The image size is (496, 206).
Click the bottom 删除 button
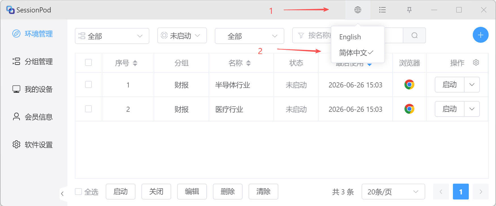228,192
